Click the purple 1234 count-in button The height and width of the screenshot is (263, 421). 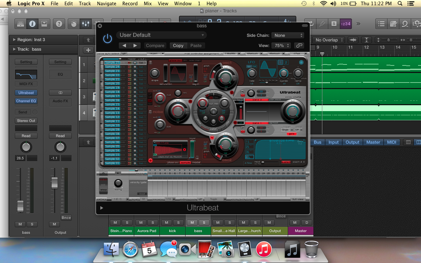coord(346,24)
